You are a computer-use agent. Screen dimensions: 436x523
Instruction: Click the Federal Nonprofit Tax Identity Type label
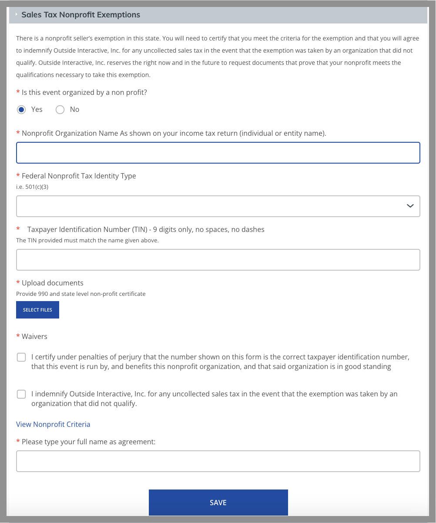click(x=79, y=176)
